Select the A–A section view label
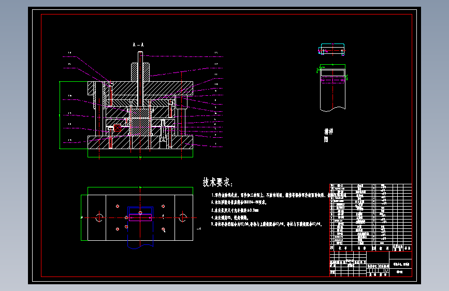Screen dimensions: 449x291 pos(138,45)
